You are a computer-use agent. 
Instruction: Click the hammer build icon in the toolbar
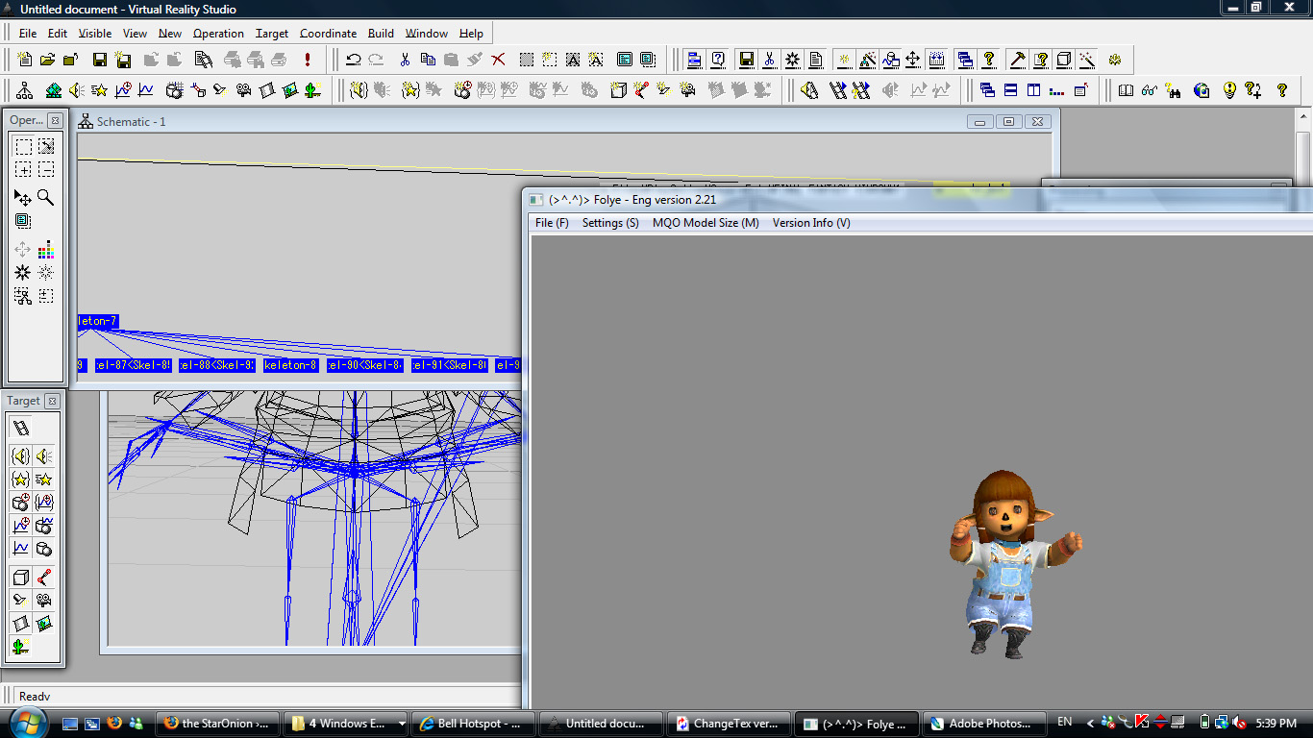point(1017,60)
